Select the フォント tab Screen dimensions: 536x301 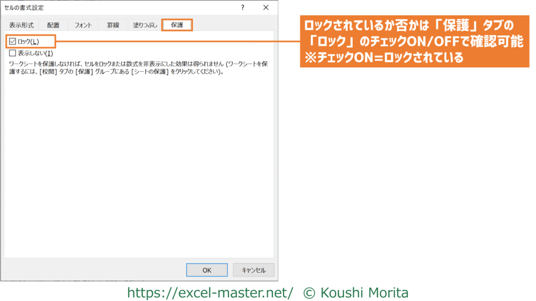83,25
